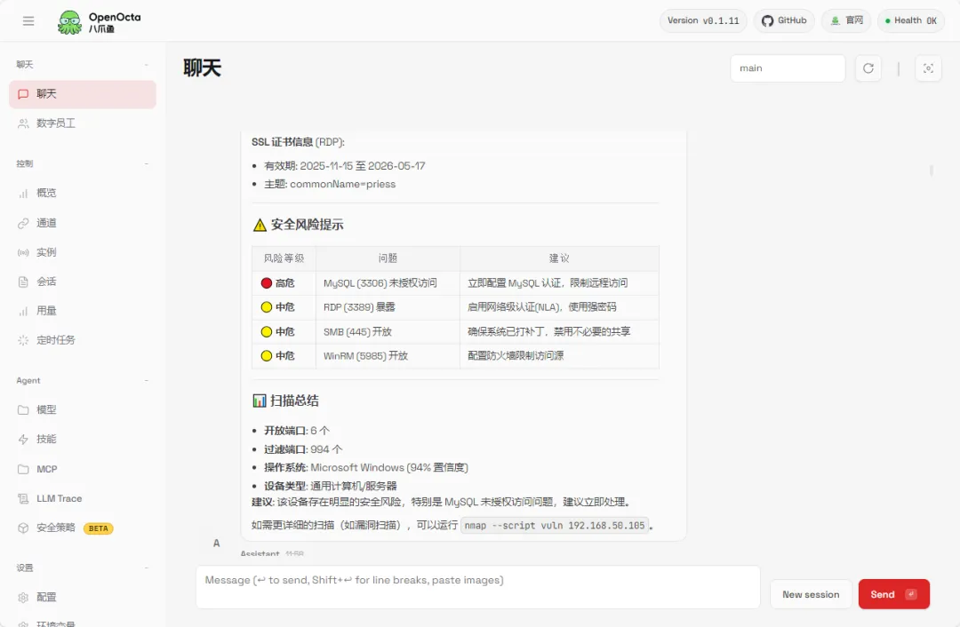This screenshot has height=627, width=960.
Task: Click the link icon beside 通道
Action: click(x=23, y=223)
